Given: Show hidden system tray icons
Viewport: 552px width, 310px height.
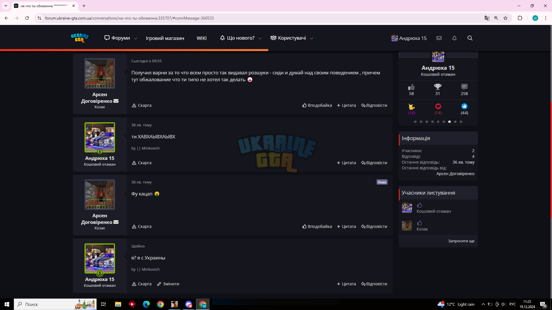Looking at the screenshot, I should (483, 304).
